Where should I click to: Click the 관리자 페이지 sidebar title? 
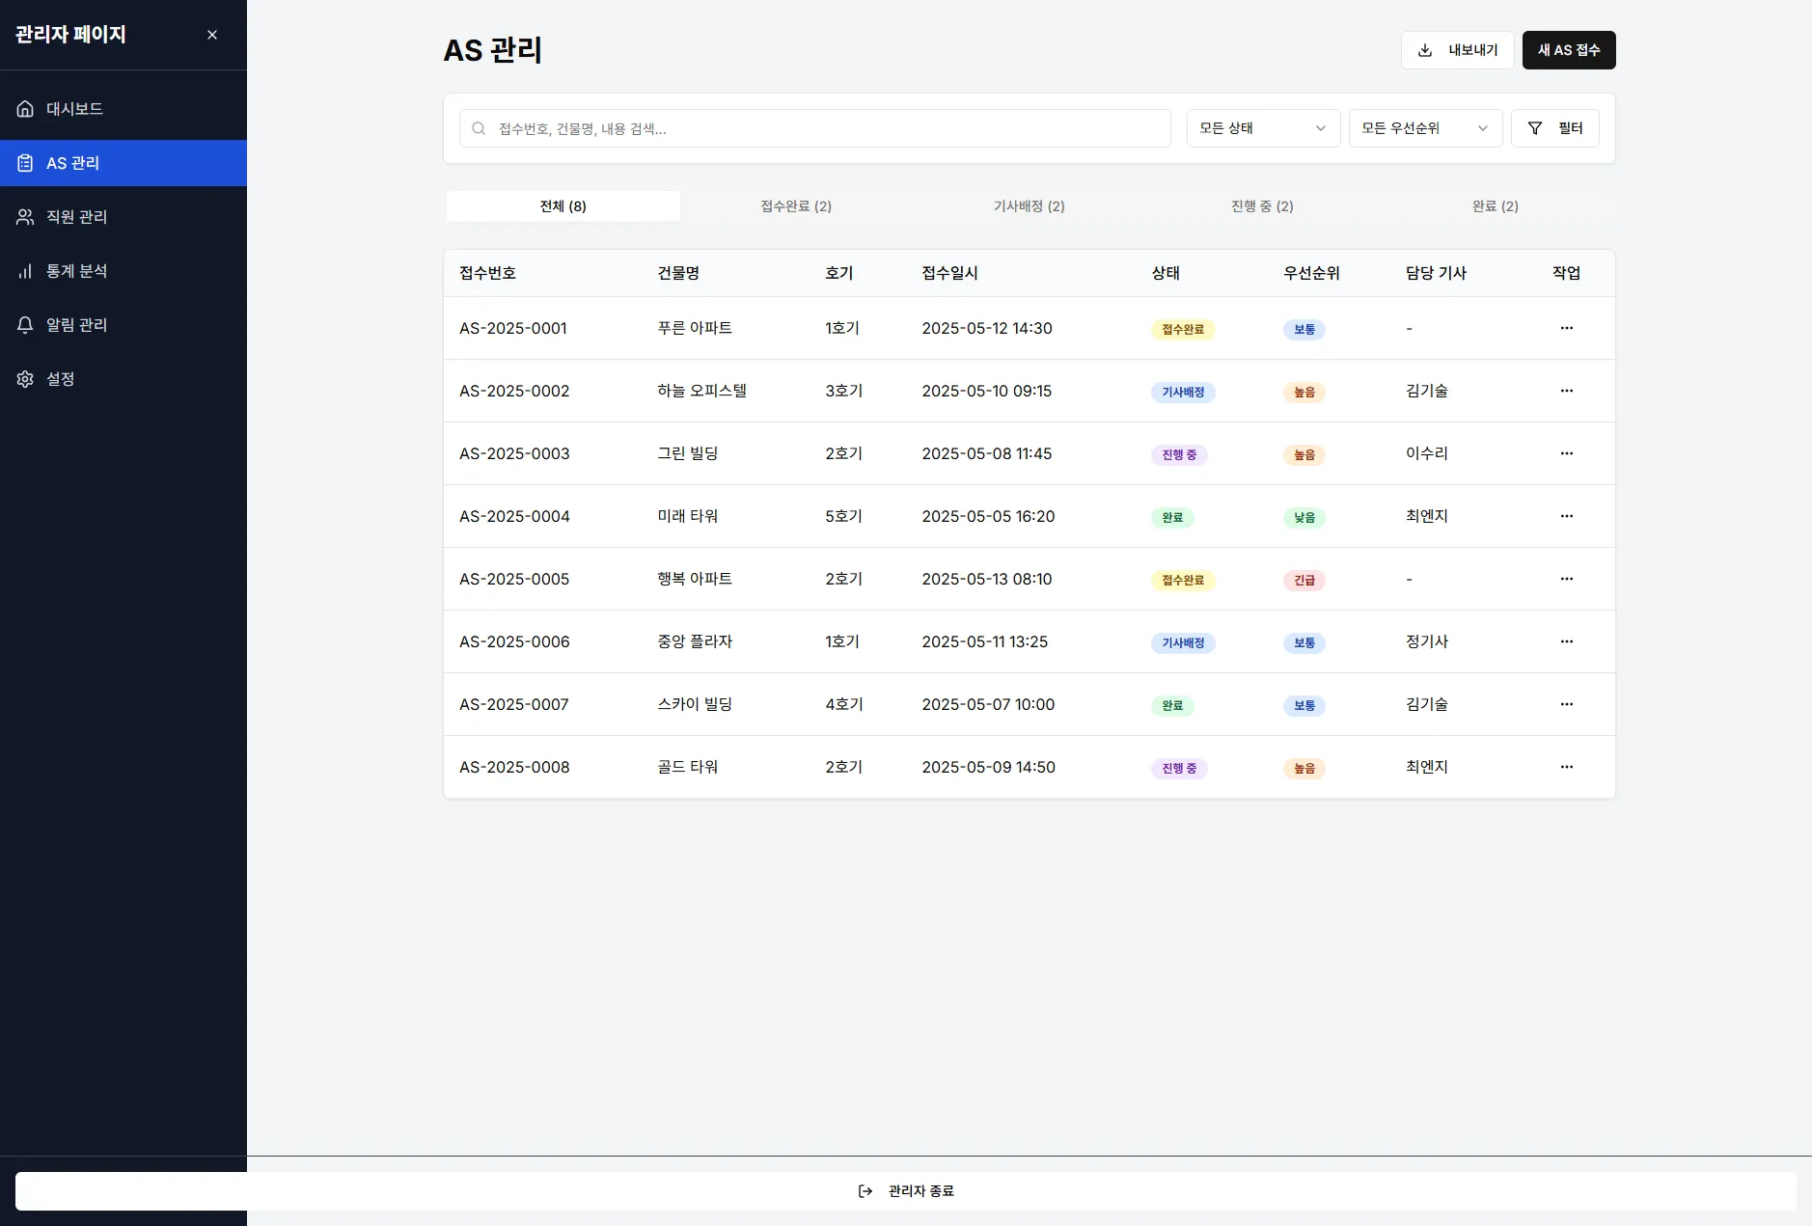pos(70,35)
